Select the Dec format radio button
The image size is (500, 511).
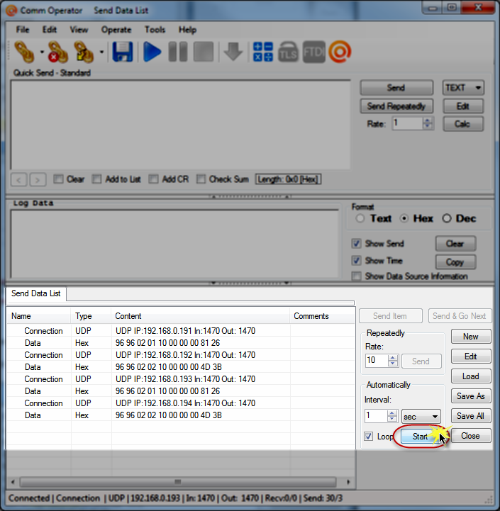[447, 218]
